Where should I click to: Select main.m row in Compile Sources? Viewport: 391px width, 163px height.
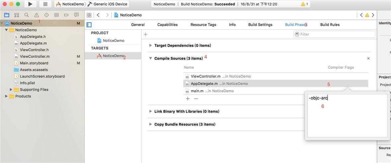[x=275, y=91]
